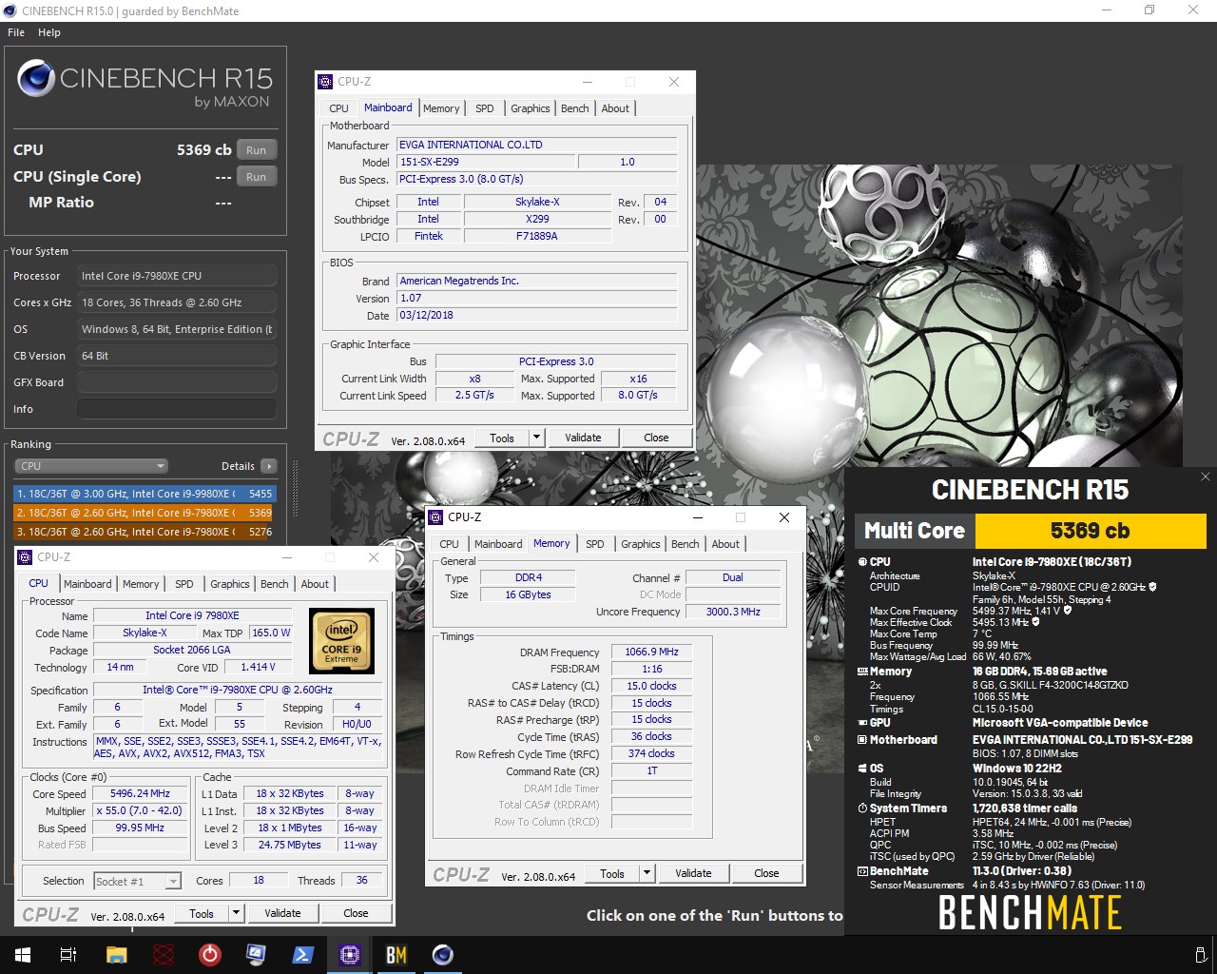Open Memory tab in CPU CPU-Z window
The height and width of the screenshot is (974, 1217).
[x=141, y=584]
